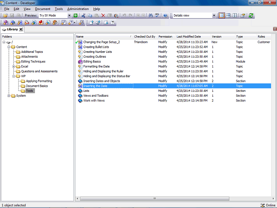The width and height of the screenshot is (277, 208).
Task: Expand the System folder node
Action: point(9,96)
